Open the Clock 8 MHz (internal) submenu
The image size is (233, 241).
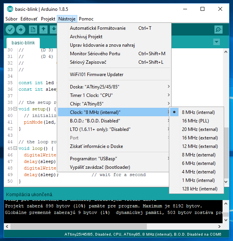[x=114, y=112]
